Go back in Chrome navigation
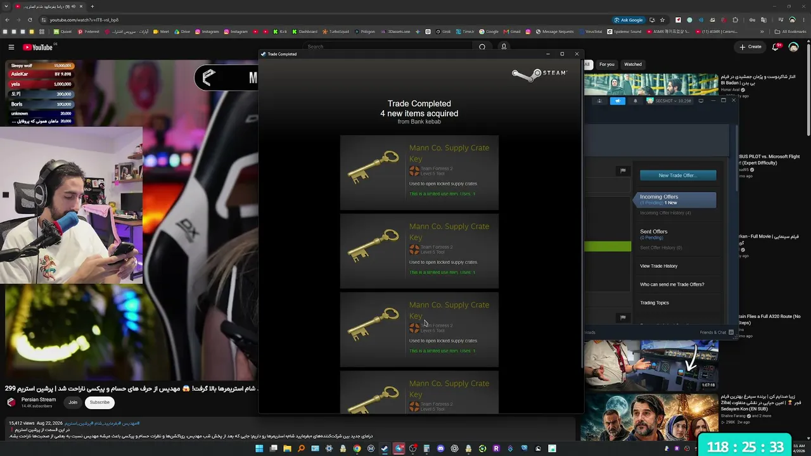 click(6, 20)
